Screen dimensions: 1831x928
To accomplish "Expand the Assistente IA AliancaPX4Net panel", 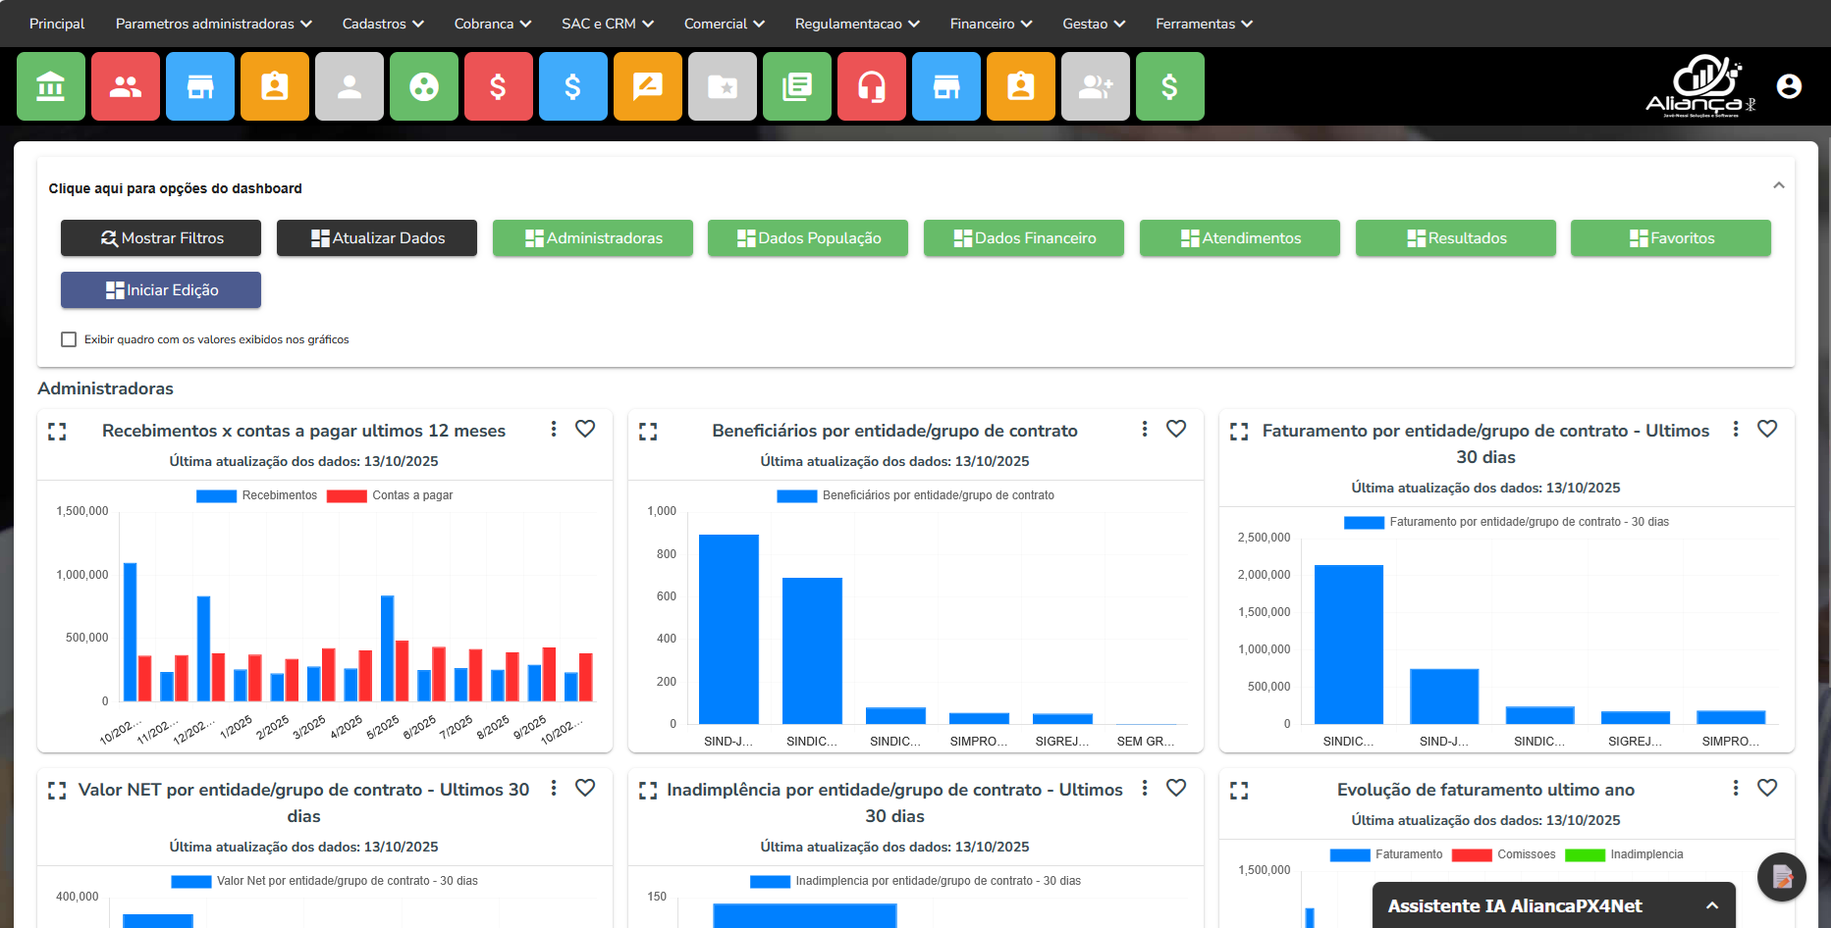I will (x=1712, y=906).
